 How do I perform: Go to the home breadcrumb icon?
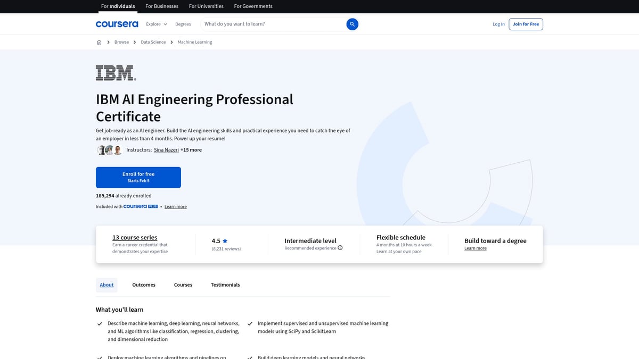tap(99, 42)
